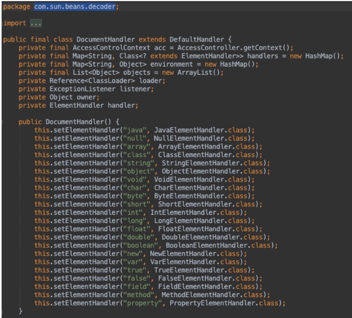Click TrueElementHandler.class reference
The image size is (352, 318).
point(201,270)
